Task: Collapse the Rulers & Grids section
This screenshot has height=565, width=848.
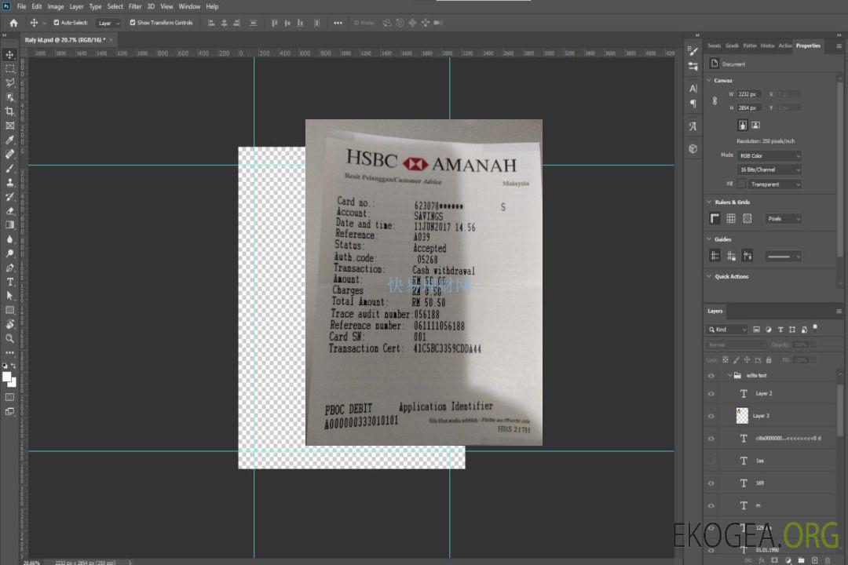Action: (710, 202)
